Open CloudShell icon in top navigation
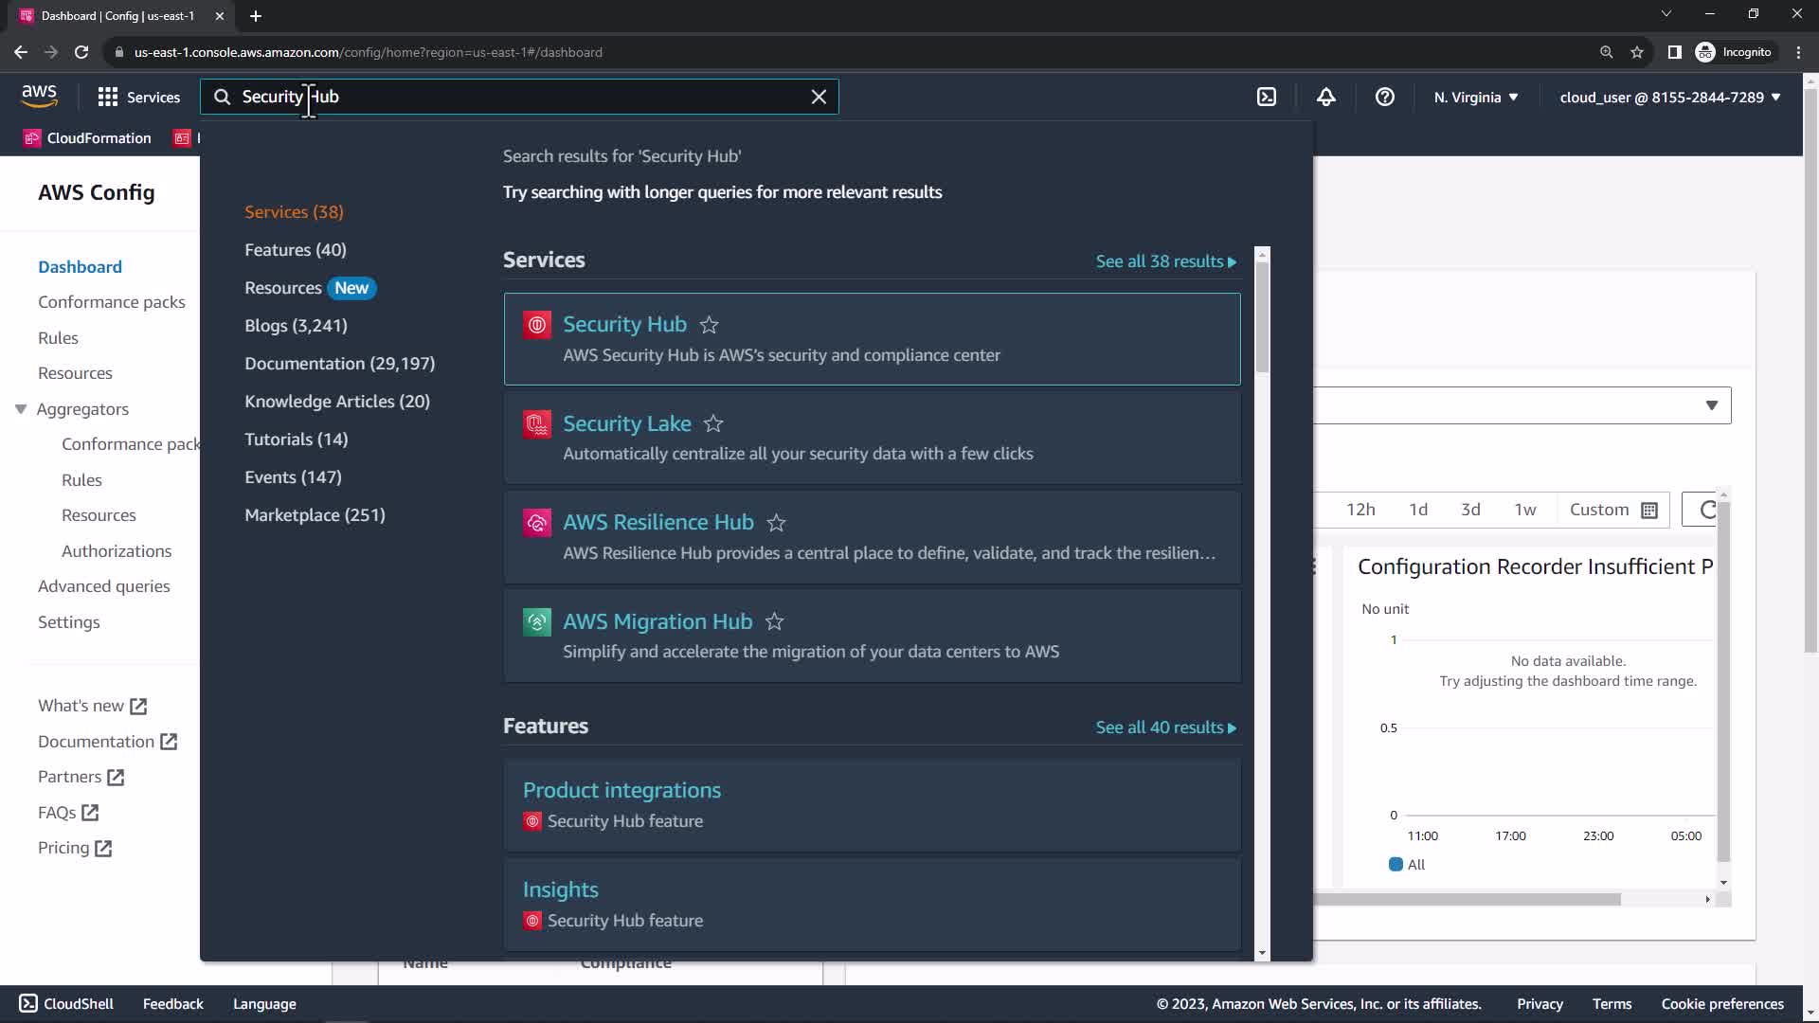This screenshot has height=1023, width=1819. [1267, 97]
